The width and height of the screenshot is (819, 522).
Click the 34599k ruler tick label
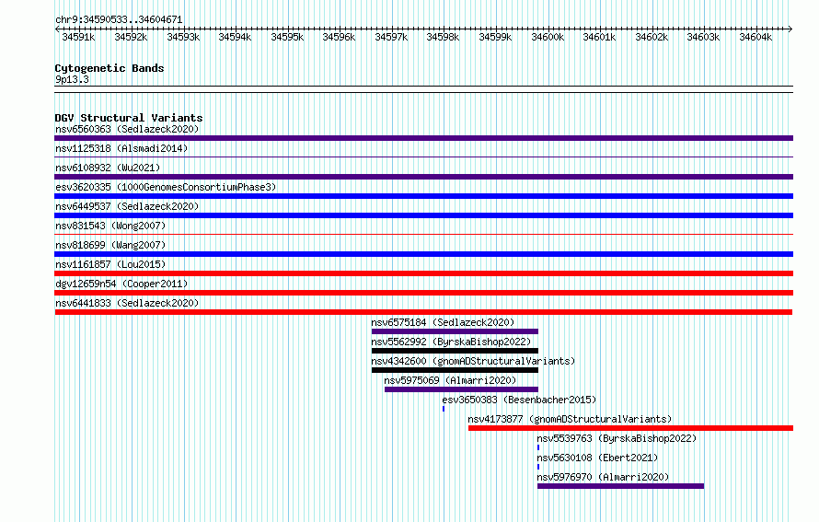[x=495, y=37]
